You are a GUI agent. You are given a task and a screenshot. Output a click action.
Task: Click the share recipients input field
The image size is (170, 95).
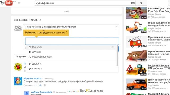[72, 41]
